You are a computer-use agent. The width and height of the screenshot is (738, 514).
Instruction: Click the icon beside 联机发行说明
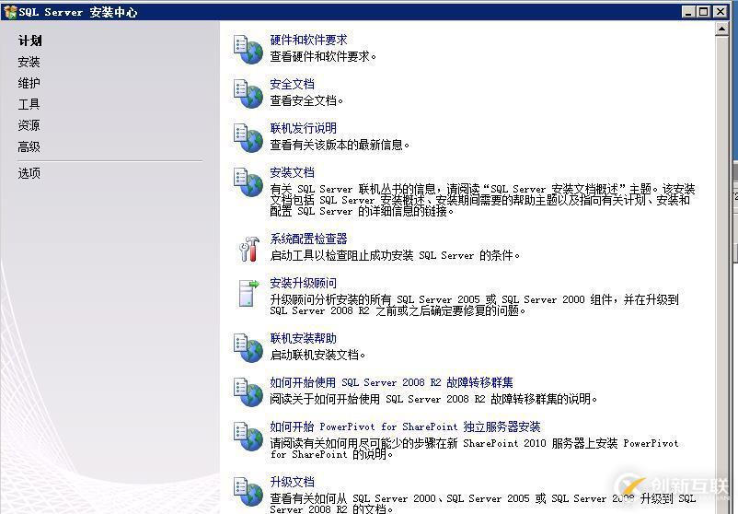248,137
